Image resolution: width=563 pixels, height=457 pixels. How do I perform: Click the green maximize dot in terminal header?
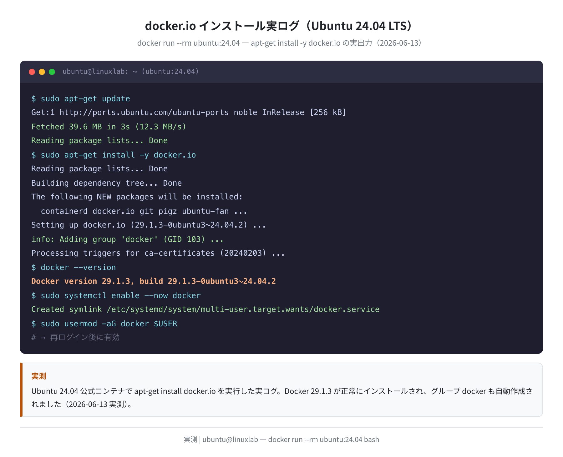(x=52, y=72)
